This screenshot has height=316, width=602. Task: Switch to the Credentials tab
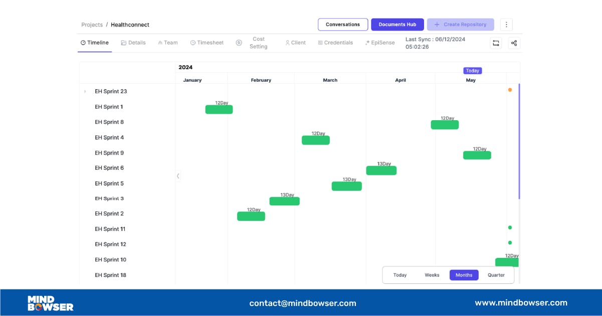point(335,43)
